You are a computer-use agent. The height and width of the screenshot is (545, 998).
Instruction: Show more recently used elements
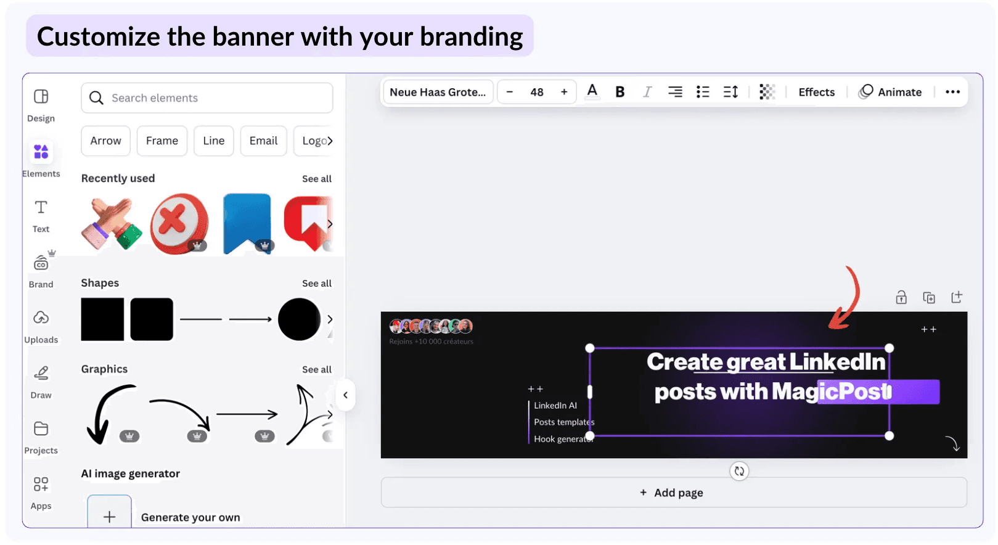330,224
